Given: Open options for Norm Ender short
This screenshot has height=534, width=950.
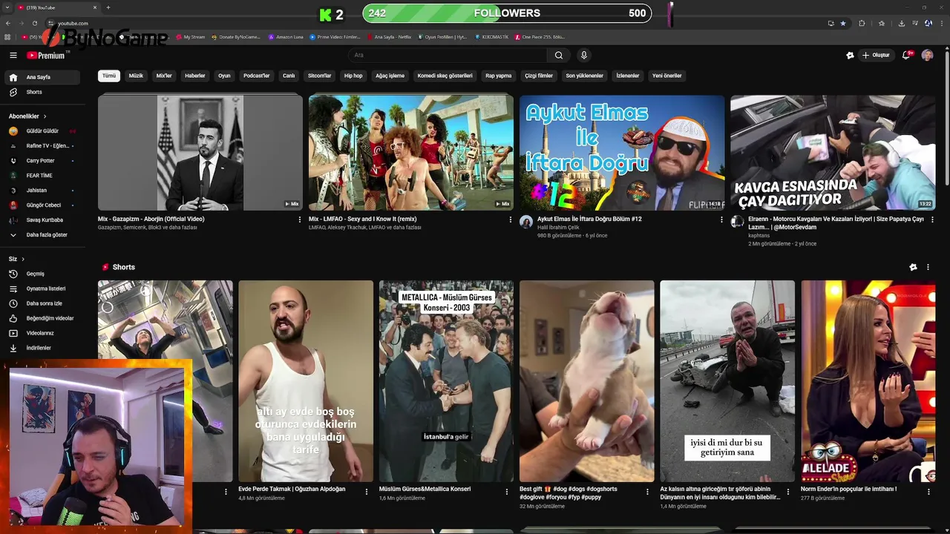Looking at the screenshot, I should tap(928, 492).
